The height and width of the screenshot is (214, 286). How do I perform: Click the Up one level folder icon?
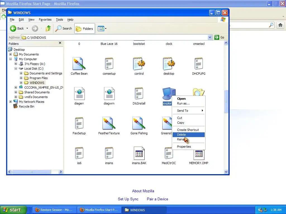[x=48, y=28]
